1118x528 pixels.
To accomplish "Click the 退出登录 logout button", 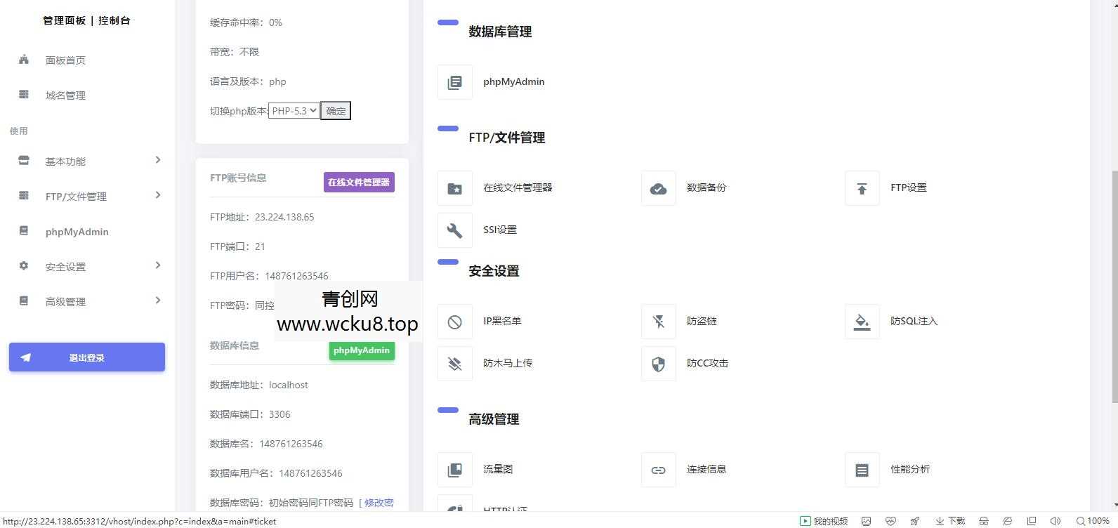I will [87, 357].
